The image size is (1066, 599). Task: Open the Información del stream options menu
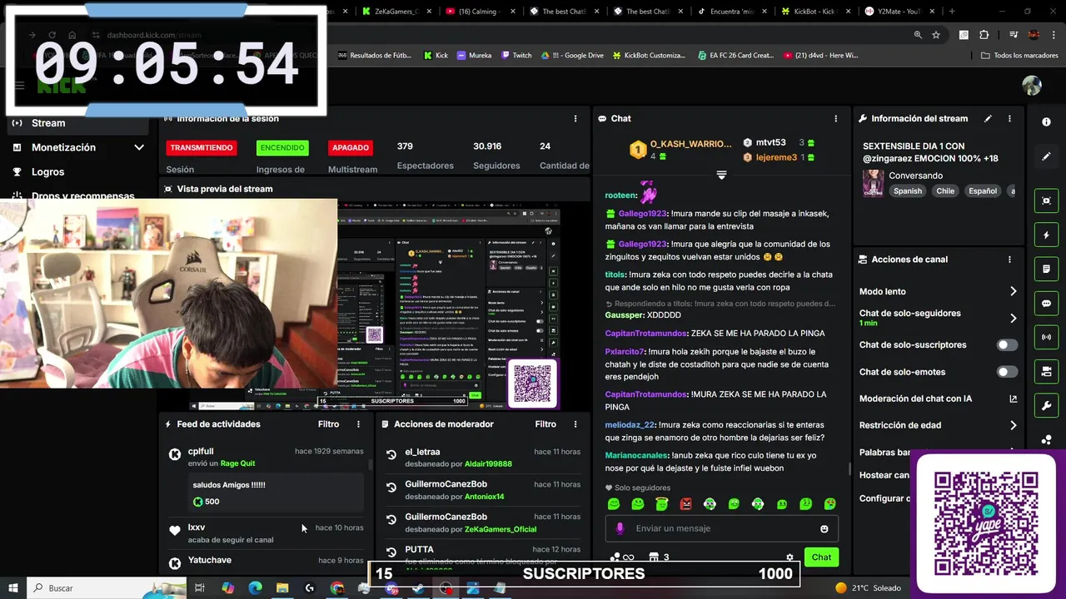[1009, 118]
